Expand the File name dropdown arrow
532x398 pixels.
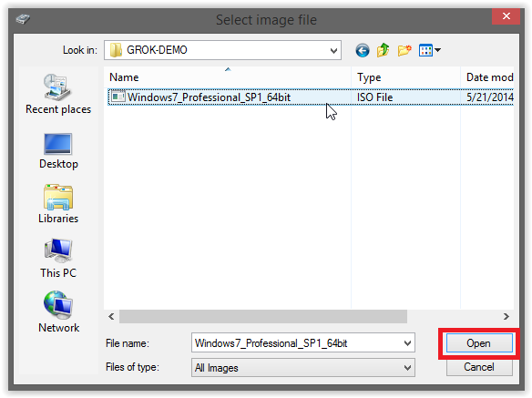407,343
